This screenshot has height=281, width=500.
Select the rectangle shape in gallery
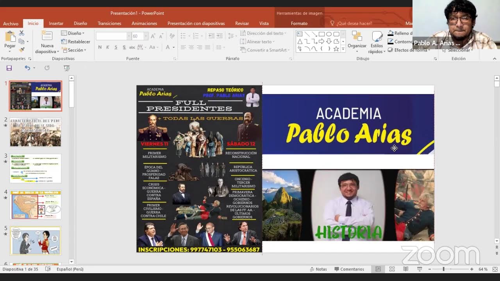point(321,34)
